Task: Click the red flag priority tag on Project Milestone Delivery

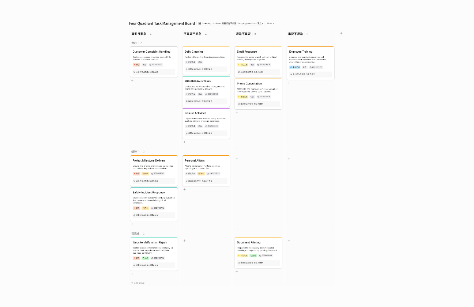Action: tap(136, 174)
